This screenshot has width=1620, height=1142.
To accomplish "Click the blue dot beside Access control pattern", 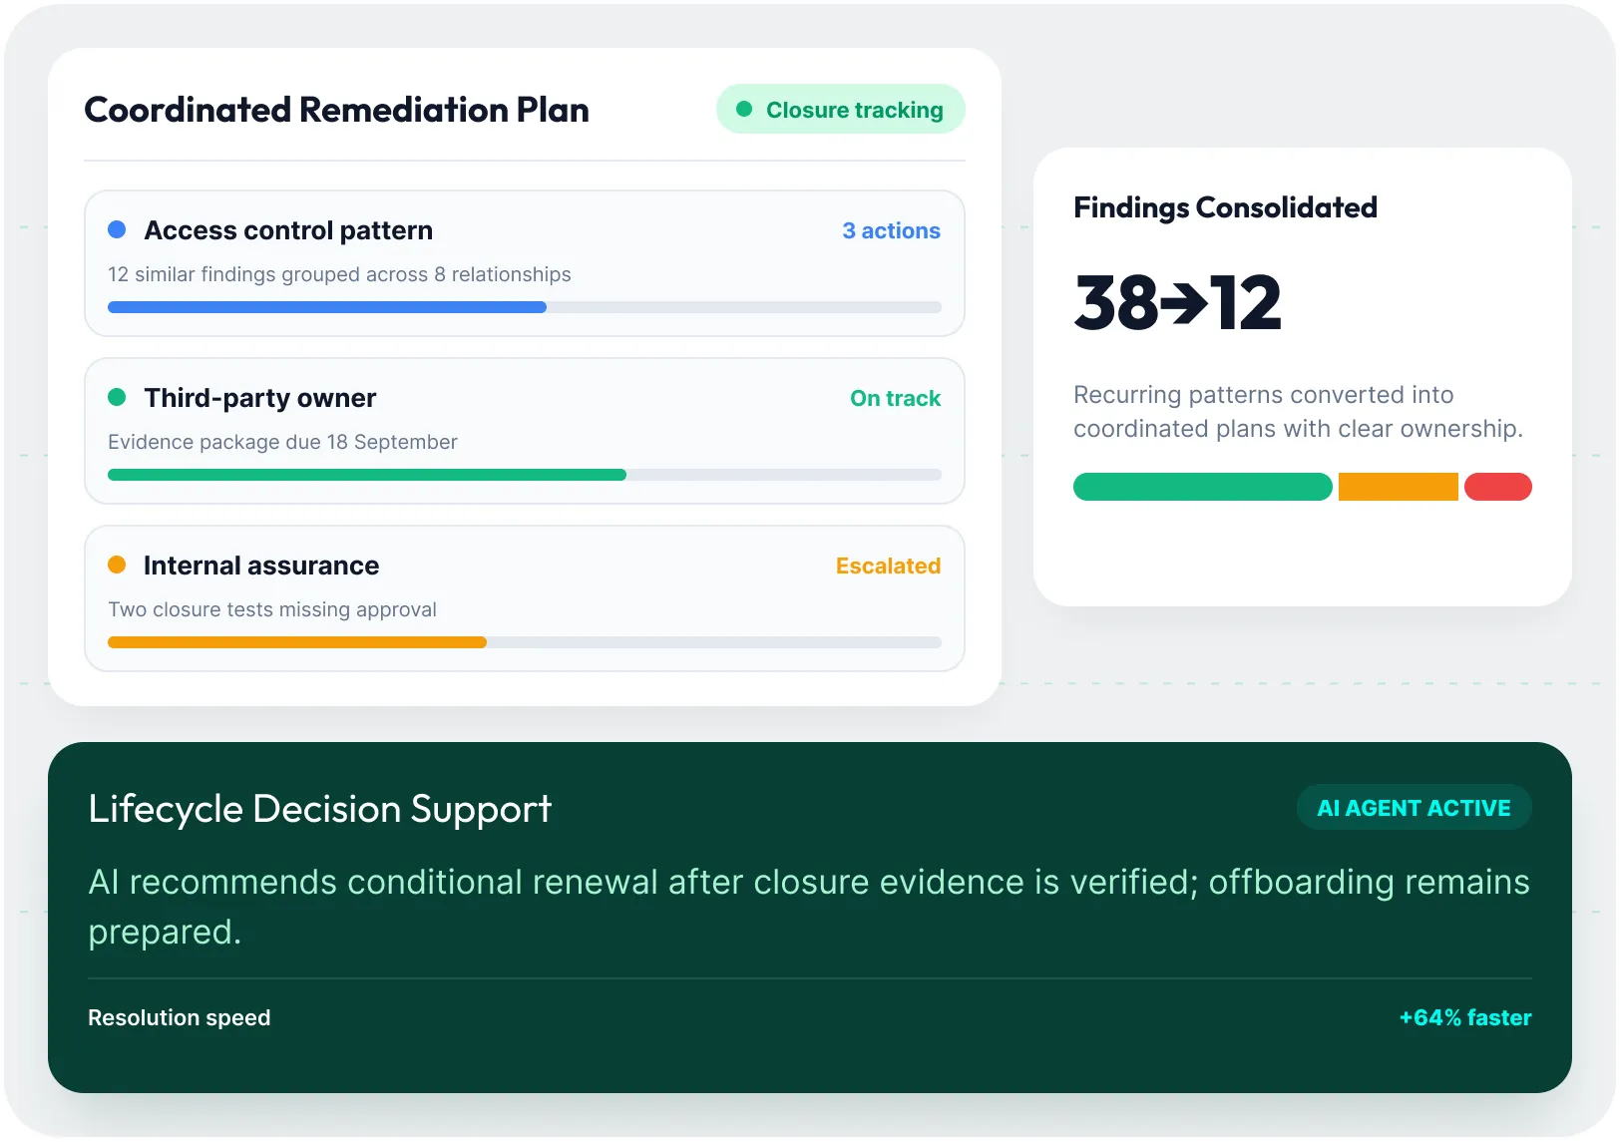I will pyautogui.click(x=117, y=229).
